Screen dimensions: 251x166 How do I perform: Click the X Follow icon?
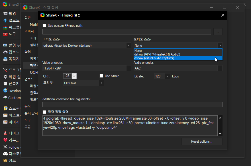[x=5, y=147]
